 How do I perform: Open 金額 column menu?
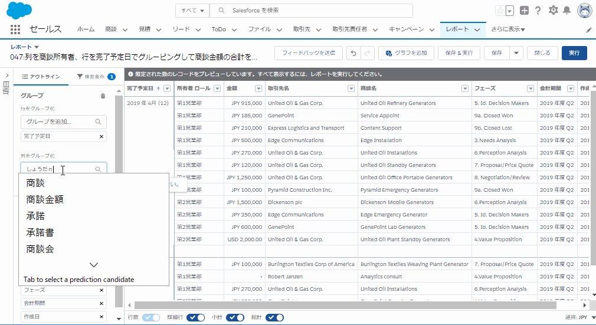tap(258, 88)
